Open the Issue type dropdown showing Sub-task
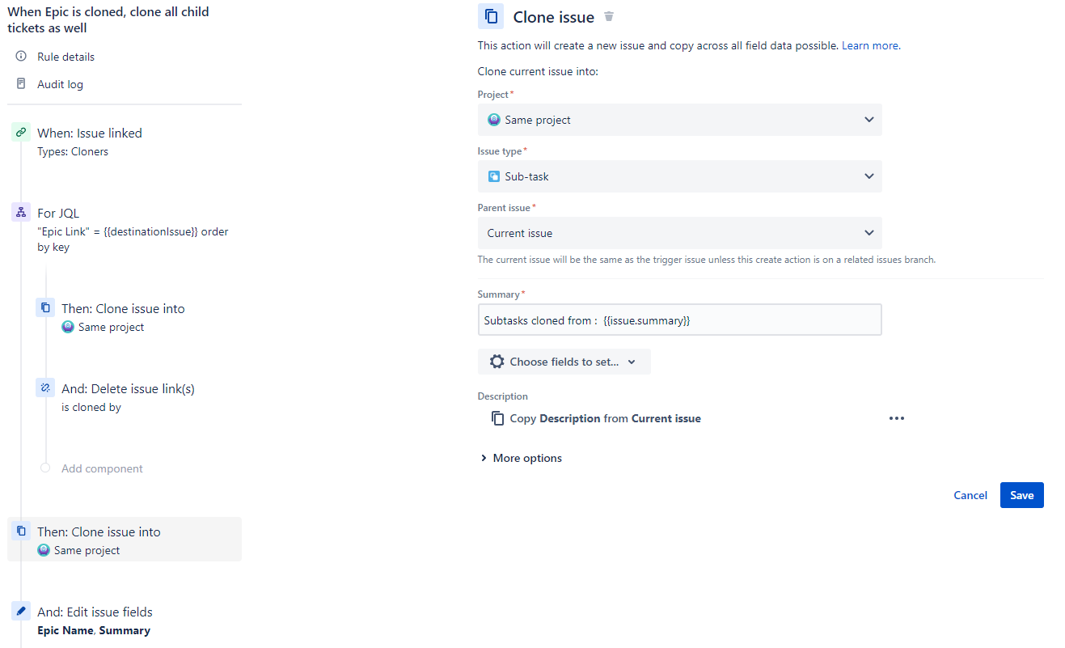Image resolution: width=1065 pixels, height=648 pixels. 679,176
